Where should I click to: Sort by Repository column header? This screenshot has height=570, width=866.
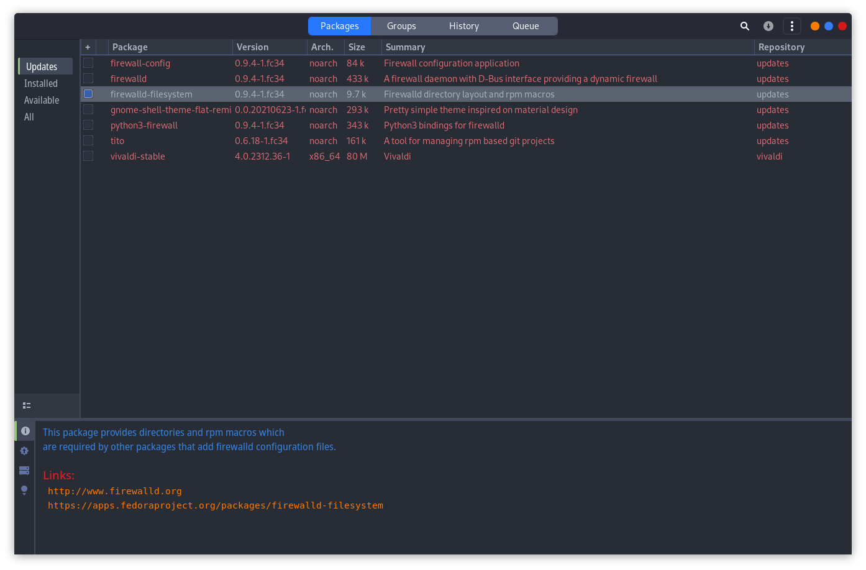[803, 47]
